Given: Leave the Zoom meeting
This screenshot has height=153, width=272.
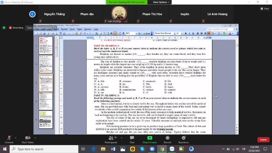Looking at the screenshot, I should (x=263, y=140).
